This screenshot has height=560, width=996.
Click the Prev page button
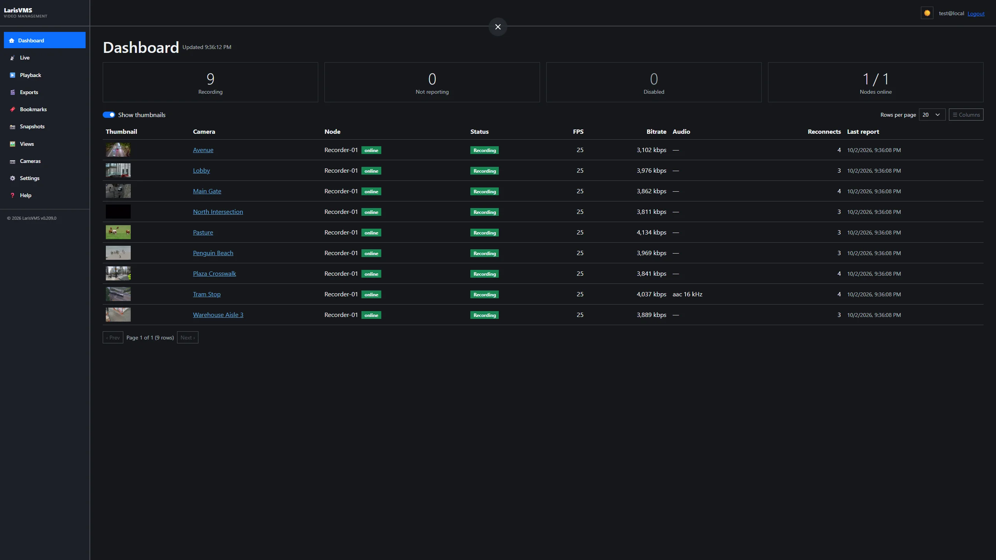113,338
